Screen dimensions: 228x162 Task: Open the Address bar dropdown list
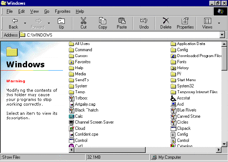pyautogui.click(x=222, y=35)
